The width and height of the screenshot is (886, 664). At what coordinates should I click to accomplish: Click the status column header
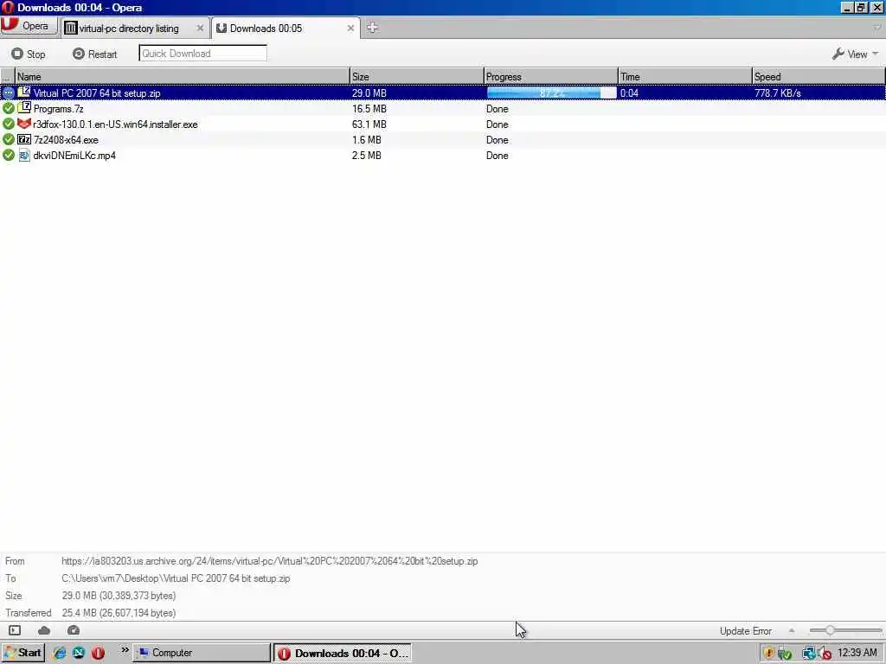[7, 76]
